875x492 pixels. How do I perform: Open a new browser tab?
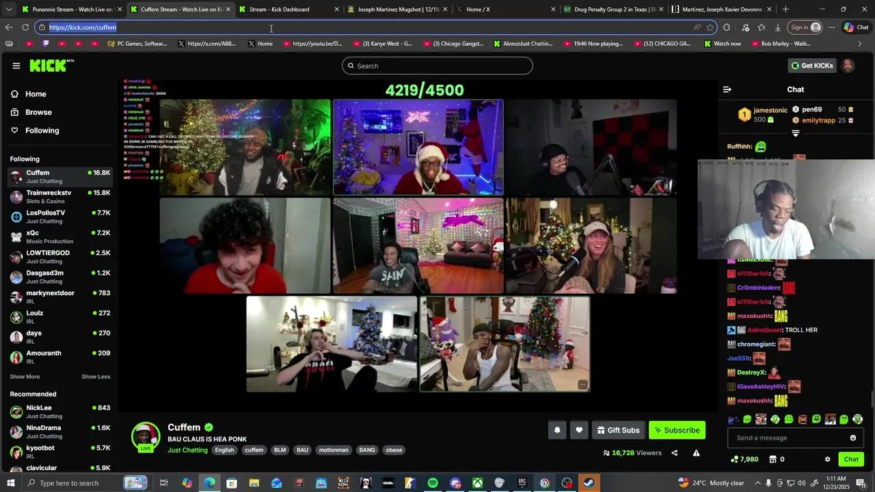(x=785, y=10)
